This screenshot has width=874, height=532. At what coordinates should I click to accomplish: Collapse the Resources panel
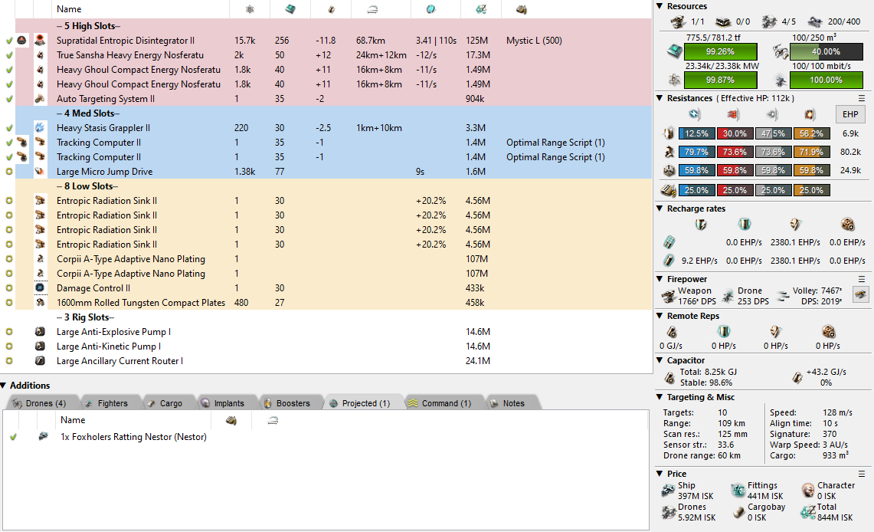pyautogui.click(x=661, y=6)
